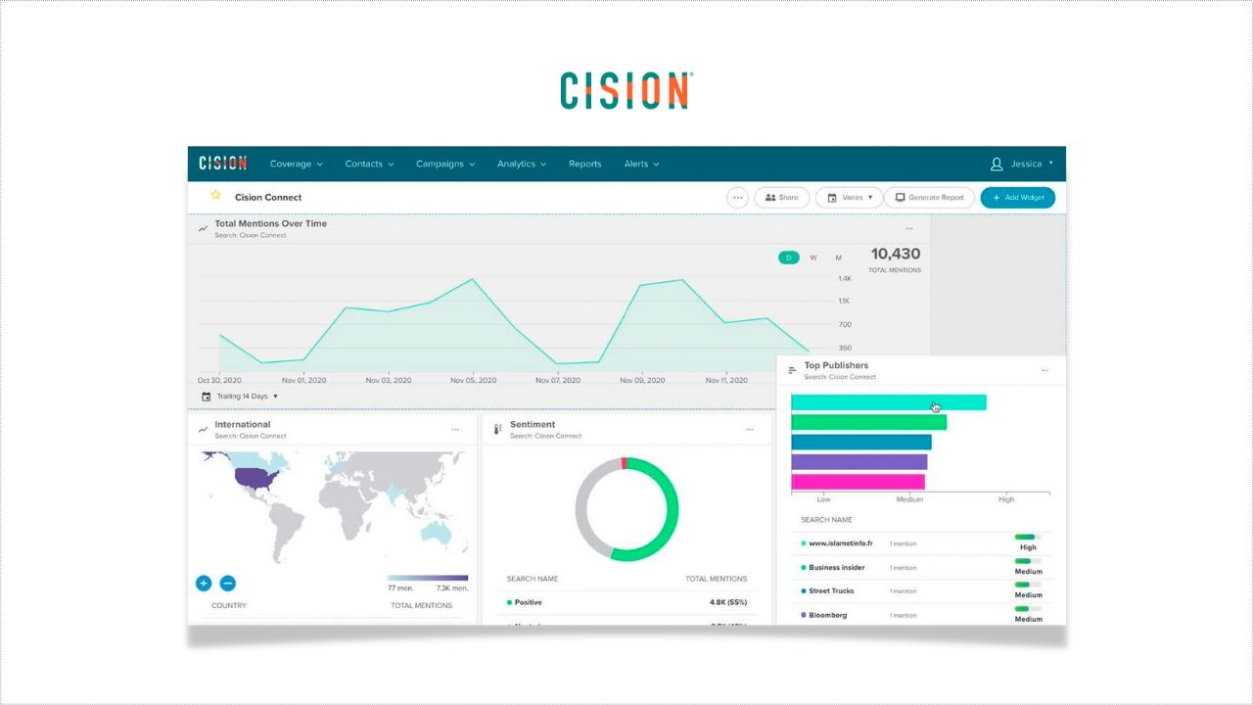
Task: Click the United States on the map
Action: [257, 479]
